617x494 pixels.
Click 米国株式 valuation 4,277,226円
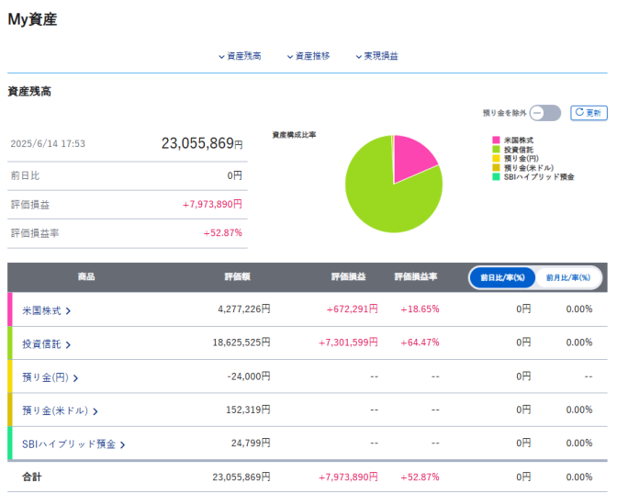click(x=244, y=309)
